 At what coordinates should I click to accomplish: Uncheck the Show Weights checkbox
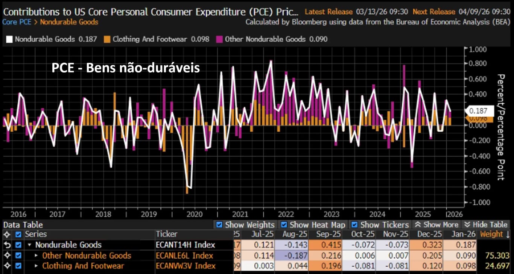click(x=219, y=225)
